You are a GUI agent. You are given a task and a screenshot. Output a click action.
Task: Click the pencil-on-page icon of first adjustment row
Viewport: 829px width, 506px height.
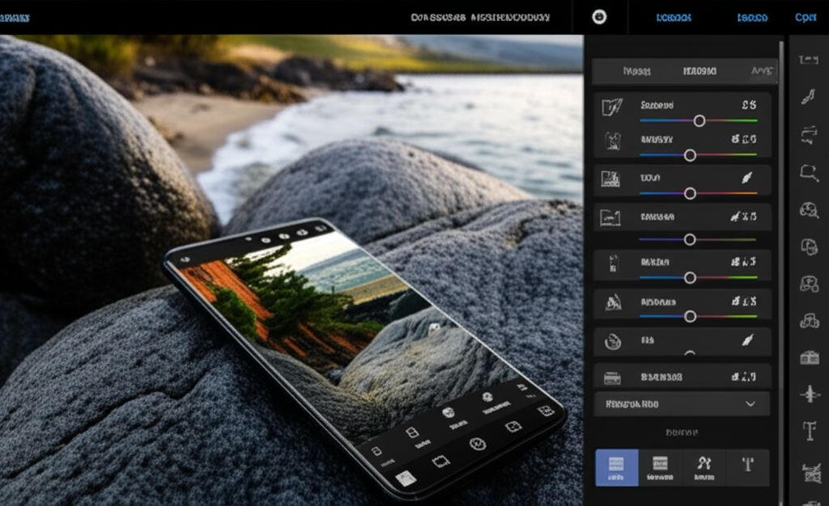pyautogui.click(x=612, y=108)
